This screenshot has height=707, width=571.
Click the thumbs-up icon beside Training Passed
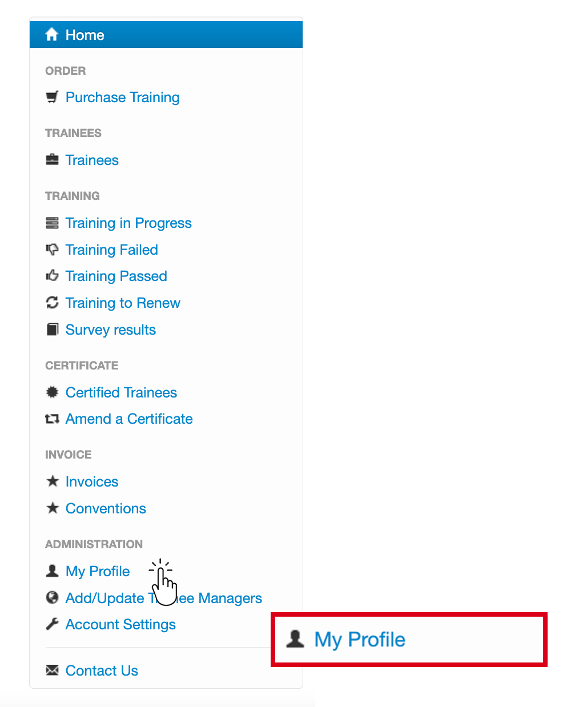[52, 276]
